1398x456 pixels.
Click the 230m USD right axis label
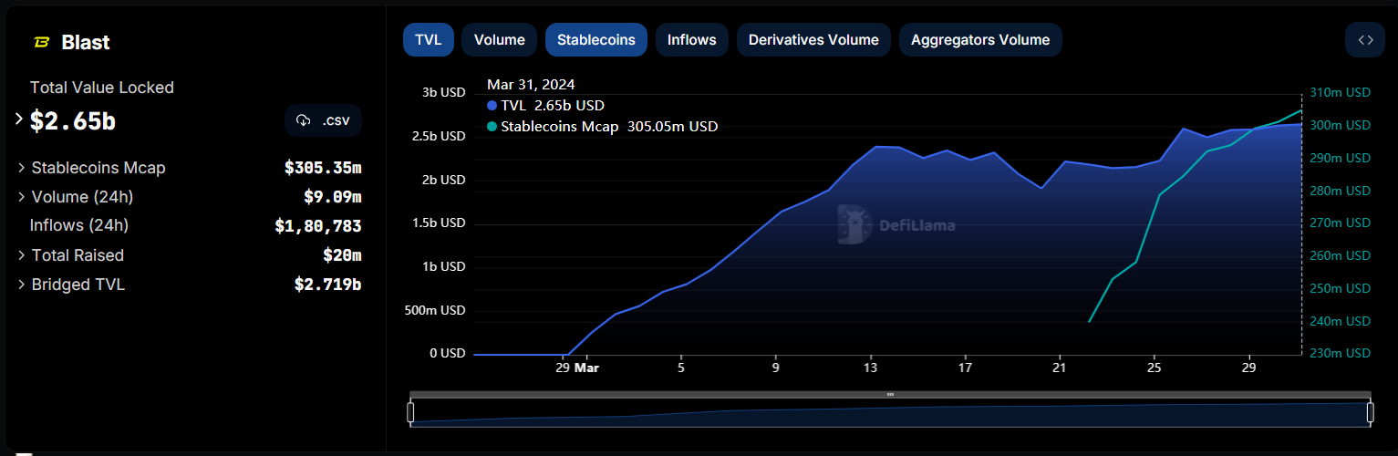tap(1340, 354)
